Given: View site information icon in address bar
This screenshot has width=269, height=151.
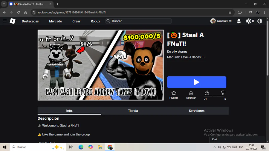Looking at the screenshot, I should [34, 12].
